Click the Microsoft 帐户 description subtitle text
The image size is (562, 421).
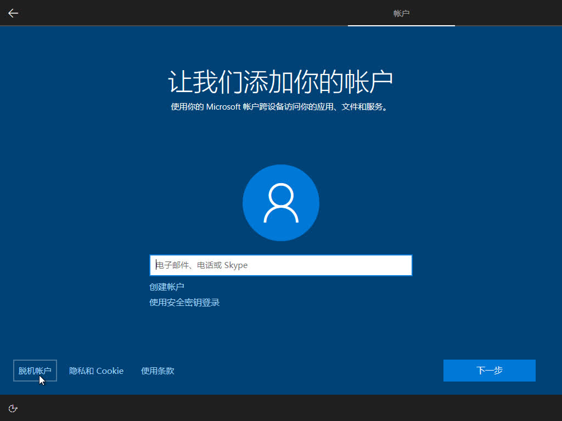point(280,107)
